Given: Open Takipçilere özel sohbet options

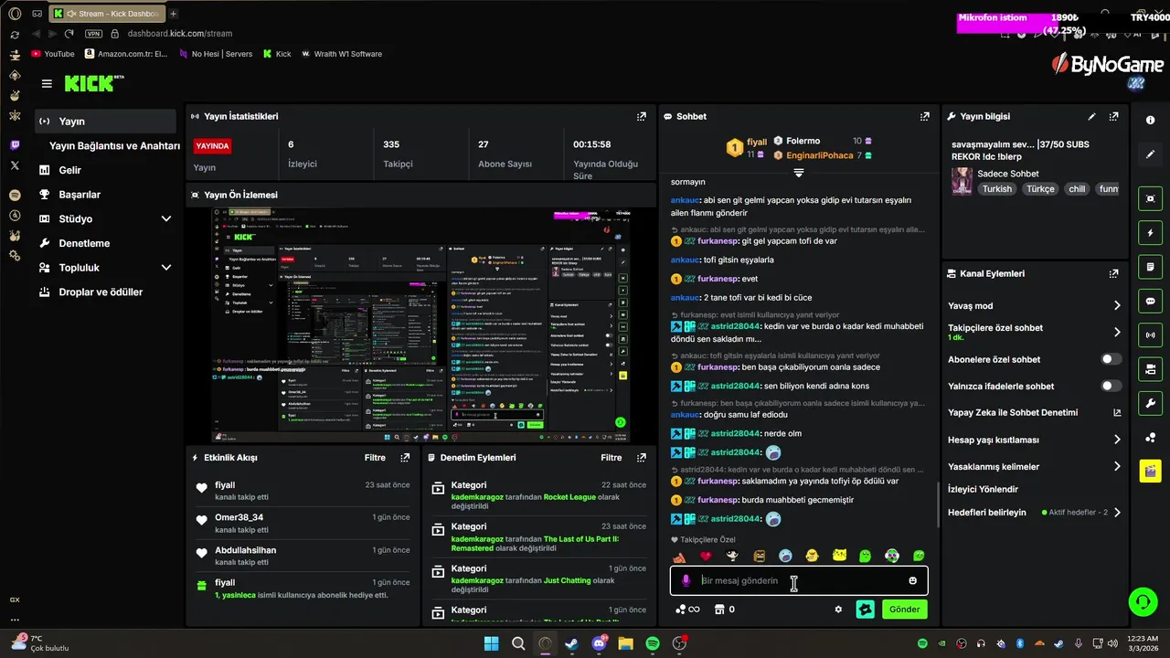Looking at the screenshot, I should (x=1035, y=332).
